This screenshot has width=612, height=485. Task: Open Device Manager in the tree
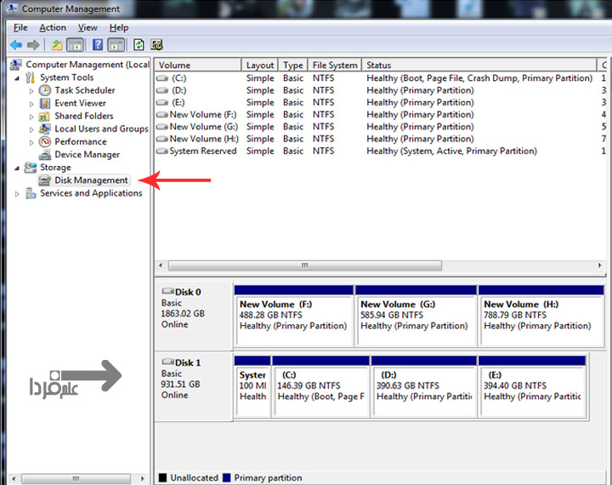[x=87, y=155]
